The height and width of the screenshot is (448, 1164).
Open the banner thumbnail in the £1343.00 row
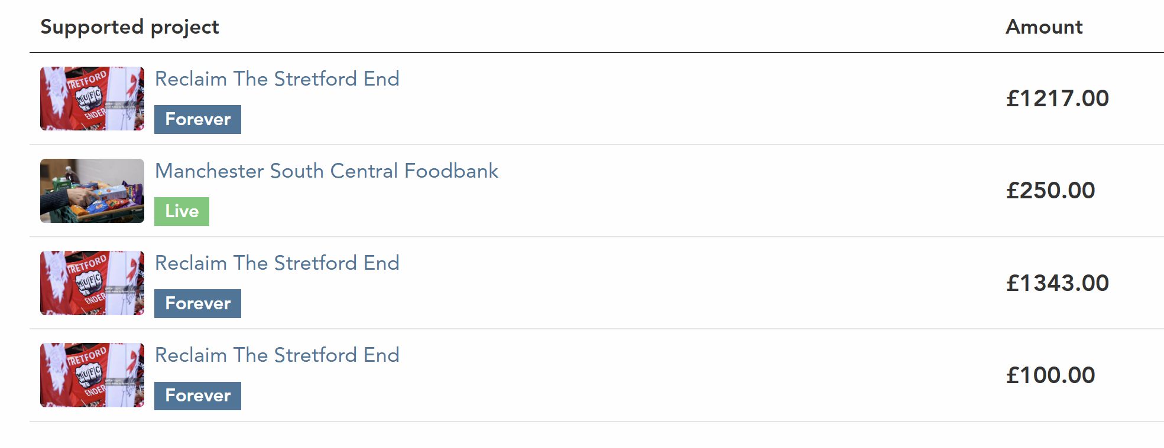point(92,283)
